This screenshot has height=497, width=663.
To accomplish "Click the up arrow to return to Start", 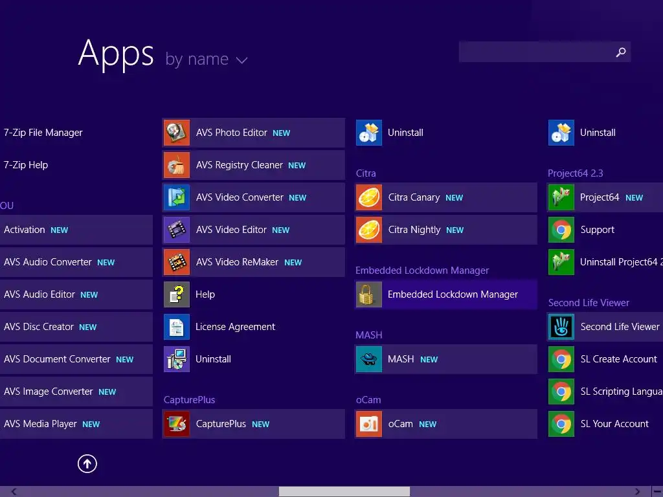I will point(87,463).
